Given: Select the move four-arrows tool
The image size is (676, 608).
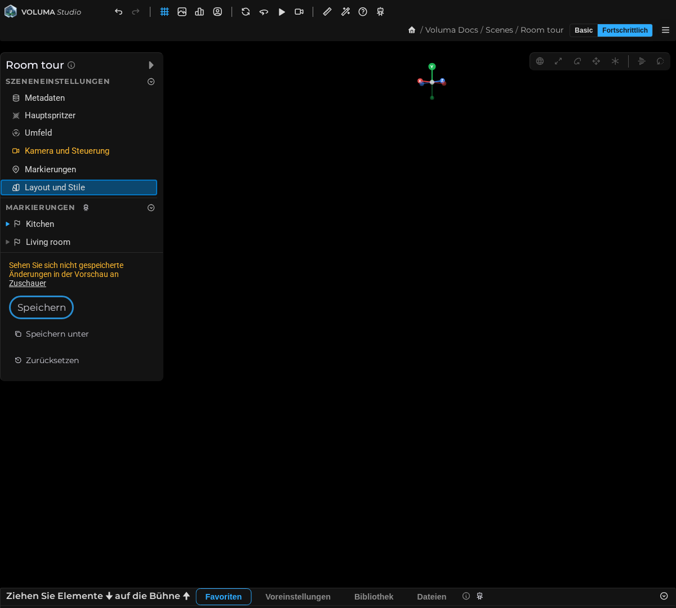Looking at the screenshot, I should pos(596,61).
